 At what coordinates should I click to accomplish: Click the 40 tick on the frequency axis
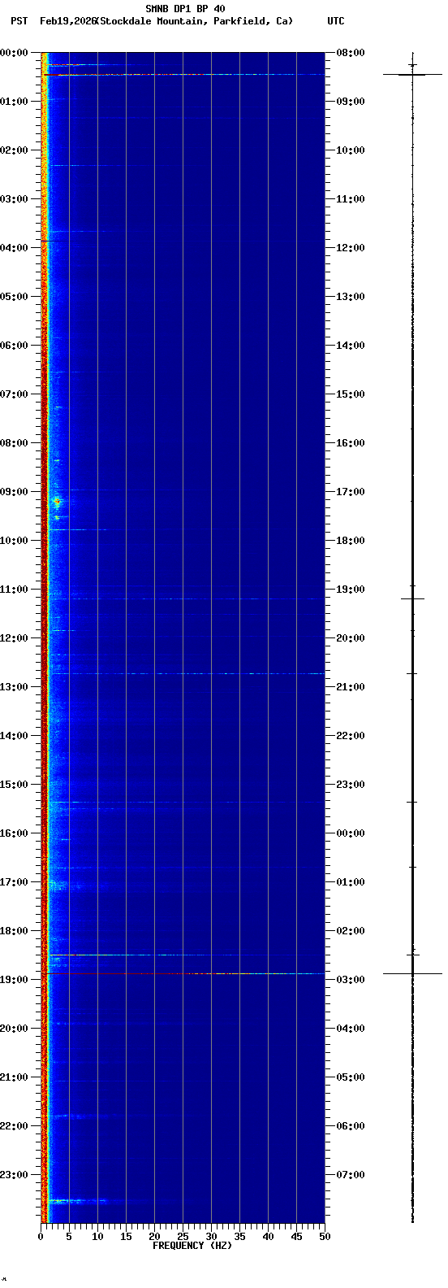click(x=268, y=1237)
